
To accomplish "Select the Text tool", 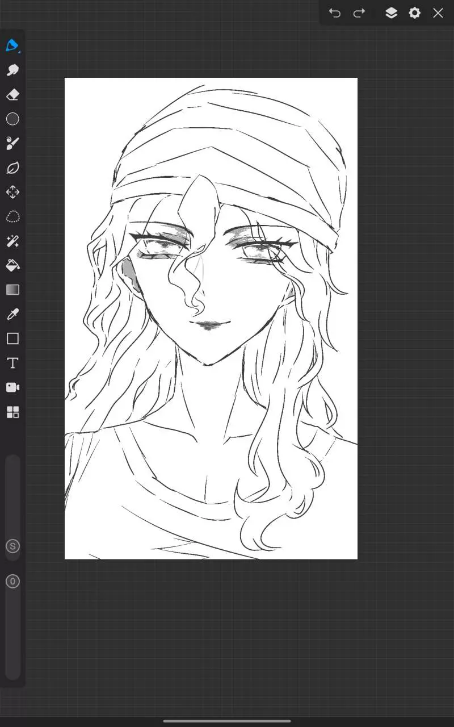I will click(x=12, y=363).
